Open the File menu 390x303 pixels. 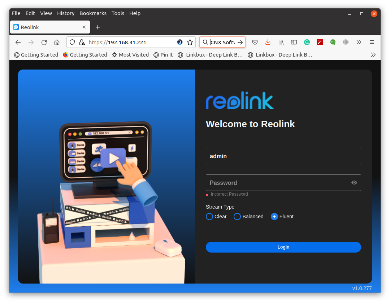16,13
